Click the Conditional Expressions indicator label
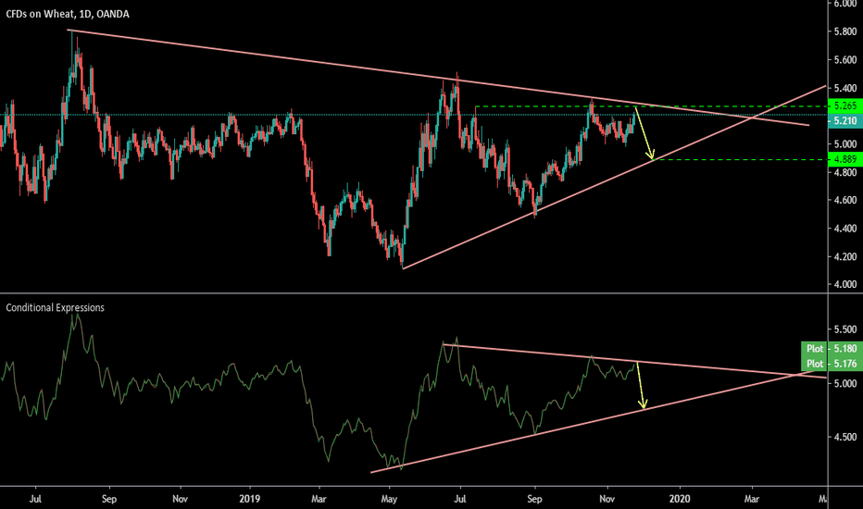The height and width of the screenshot is (509, 863). tap(55, 307)
